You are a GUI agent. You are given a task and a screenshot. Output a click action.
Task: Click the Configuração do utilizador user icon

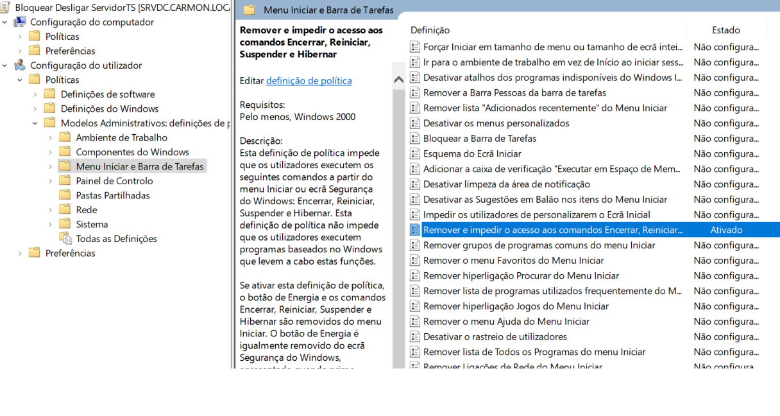pos(20,65)
